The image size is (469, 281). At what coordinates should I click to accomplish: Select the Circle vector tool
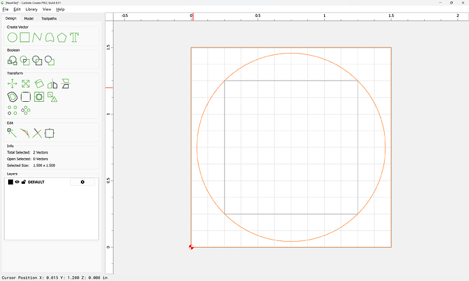pos(12,37)
